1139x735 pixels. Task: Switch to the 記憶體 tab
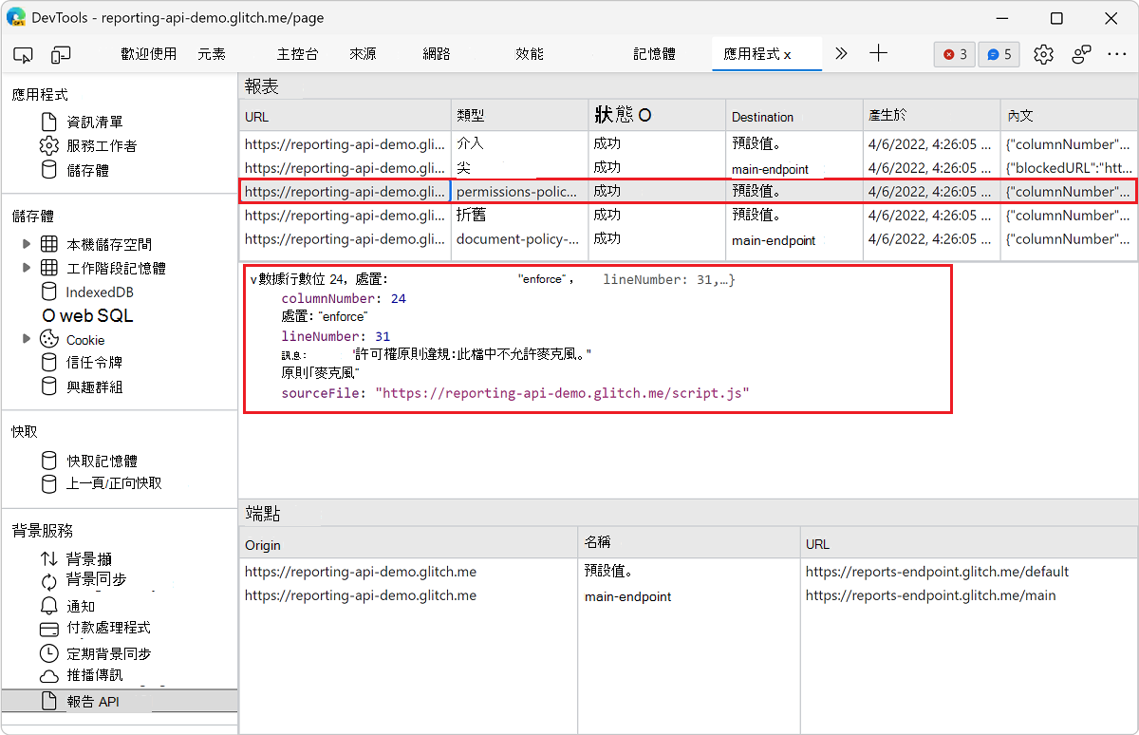[x=654, y=54]
